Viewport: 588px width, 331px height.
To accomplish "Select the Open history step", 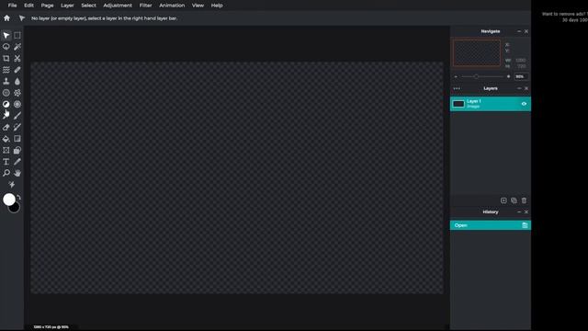I will (x=491, y=225).
